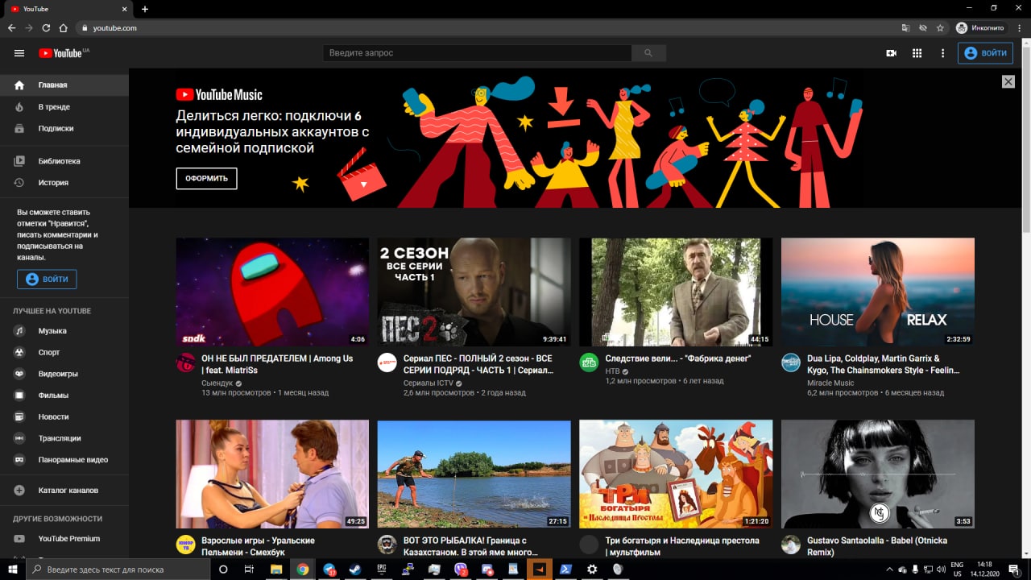Viewport: 1031px width, 580px height.
Task: Select Фильмы in the sidebar
Action: tap(64, 396)
